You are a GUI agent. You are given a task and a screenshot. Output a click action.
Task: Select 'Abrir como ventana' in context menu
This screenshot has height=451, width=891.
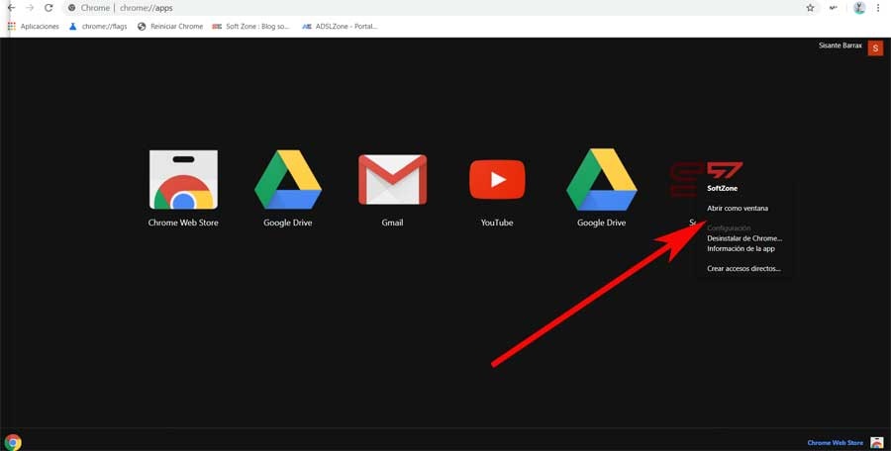tap(738, 209)
